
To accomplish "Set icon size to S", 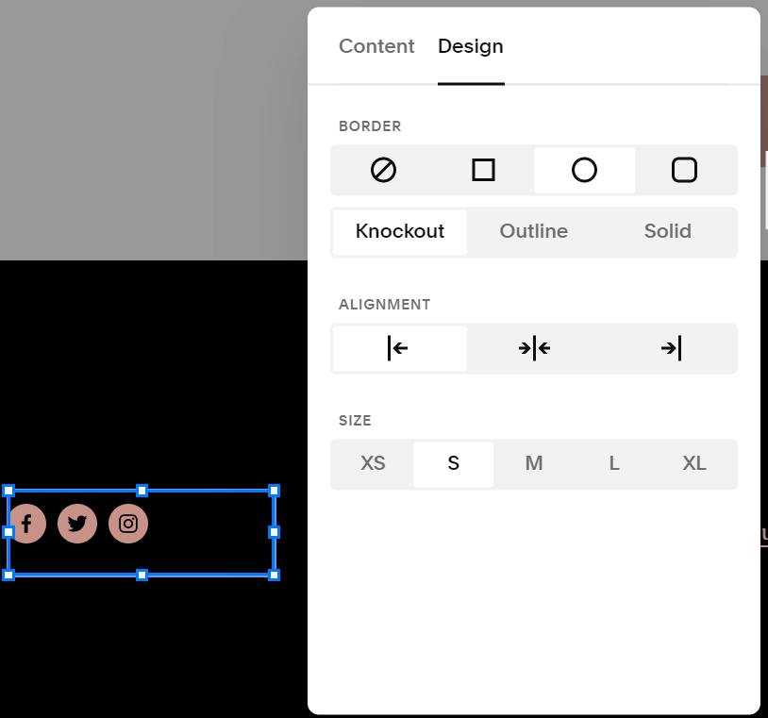I will pyautogui.click(x=454, y=464).
